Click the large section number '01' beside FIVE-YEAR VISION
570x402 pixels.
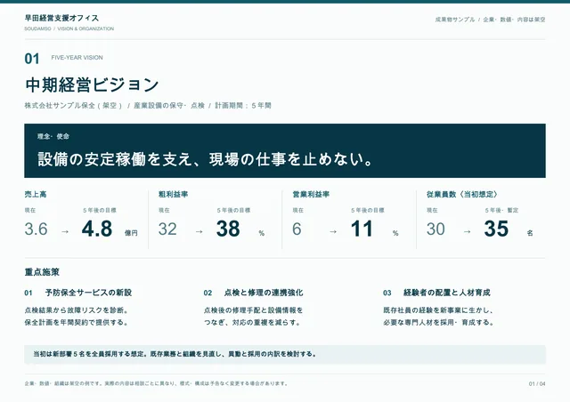pyautogui.click(x=32, y=59)
